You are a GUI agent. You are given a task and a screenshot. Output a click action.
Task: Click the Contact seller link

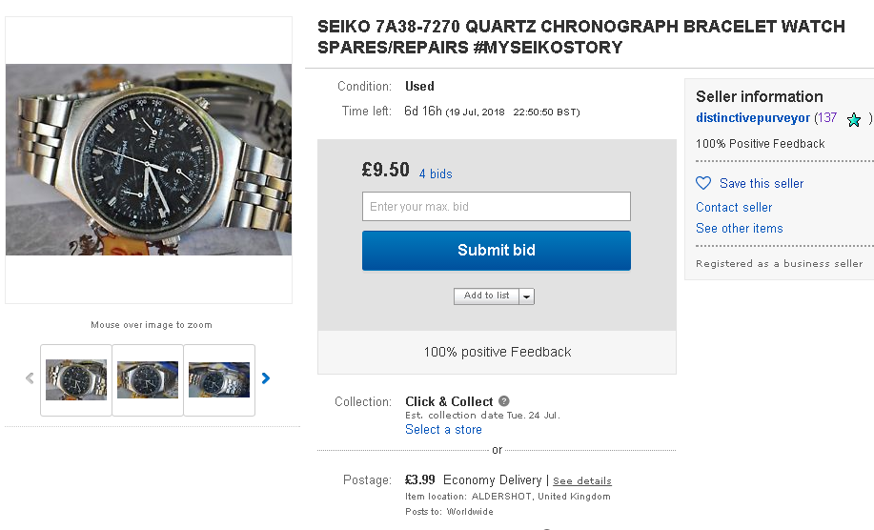click(734, 207)
